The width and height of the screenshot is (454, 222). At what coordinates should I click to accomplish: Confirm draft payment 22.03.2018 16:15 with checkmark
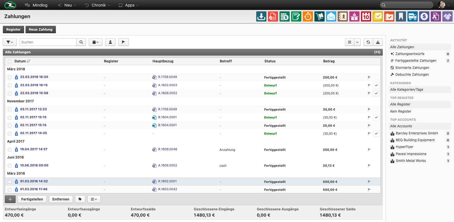click(x=376, y=85)
